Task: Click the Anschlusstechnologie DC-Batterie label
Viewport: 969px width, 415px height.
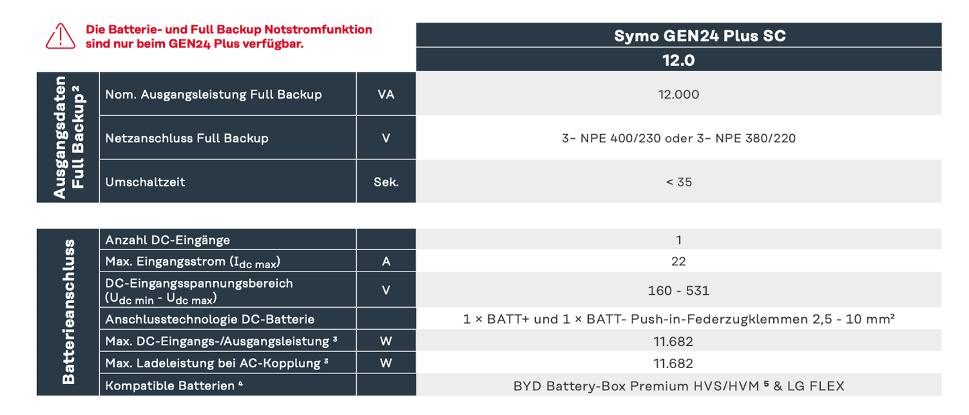Action: pyautogui.click(x=210, y=319)
